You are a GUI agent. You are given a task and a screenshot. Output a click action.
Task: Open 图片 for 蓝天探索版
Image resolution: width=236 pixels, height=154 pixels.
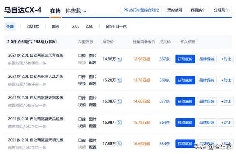(x=93, y=98)
